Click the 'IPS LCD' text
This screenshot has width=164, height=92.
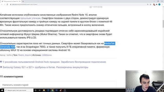click(x=31, y=38)
